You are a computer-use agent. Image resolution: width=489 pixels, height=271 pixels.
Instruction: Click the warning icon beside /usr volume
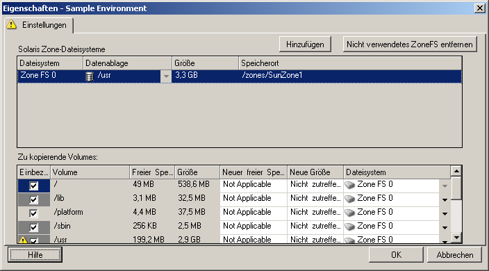(x=23, y=240)
